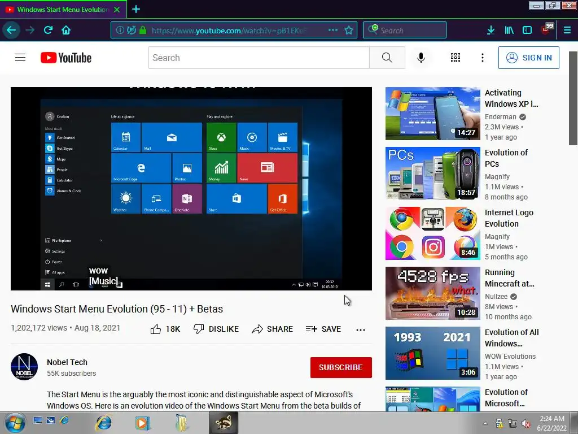Click the Show Desktop quick launch icon

(38, 420)
